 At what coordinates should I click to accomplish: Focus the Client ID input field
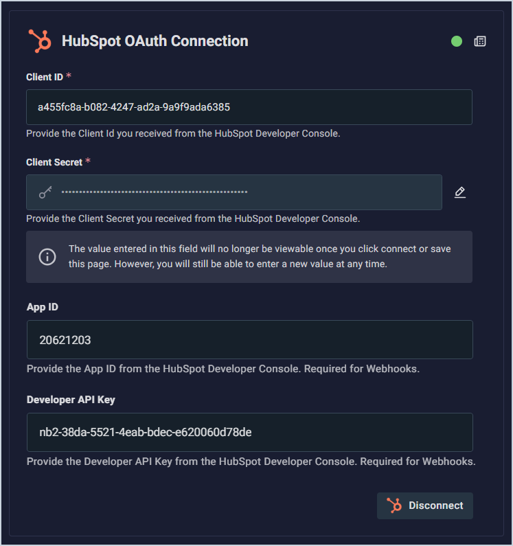249,107
